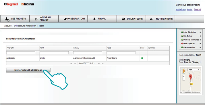
Task: Open the Plan map type dropdown
Action: (x=194, y=70)
